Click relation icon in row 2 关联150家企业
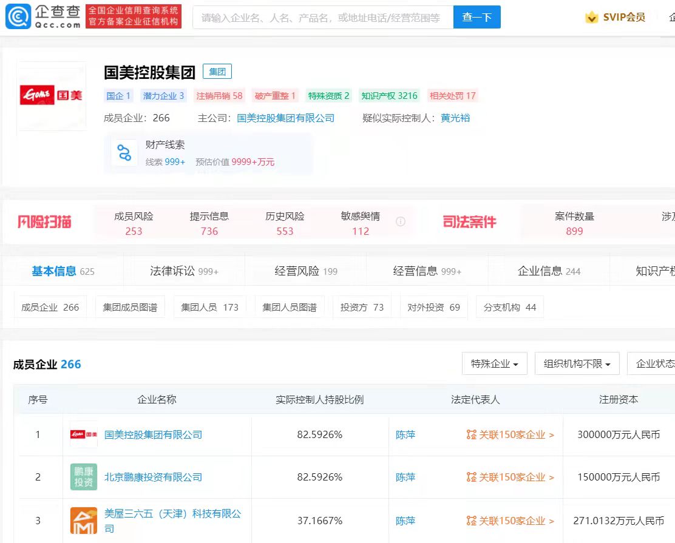The height and width of the screenshot is (543, 675). click(x=472, y=477)
